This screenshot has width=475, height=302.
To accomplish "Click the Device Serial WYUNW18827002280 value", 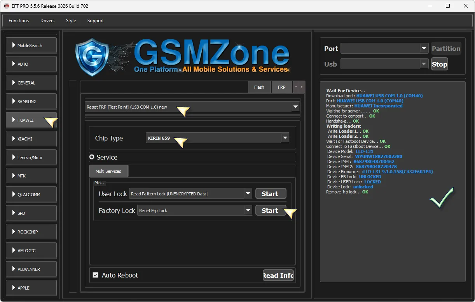I will 379,156.
